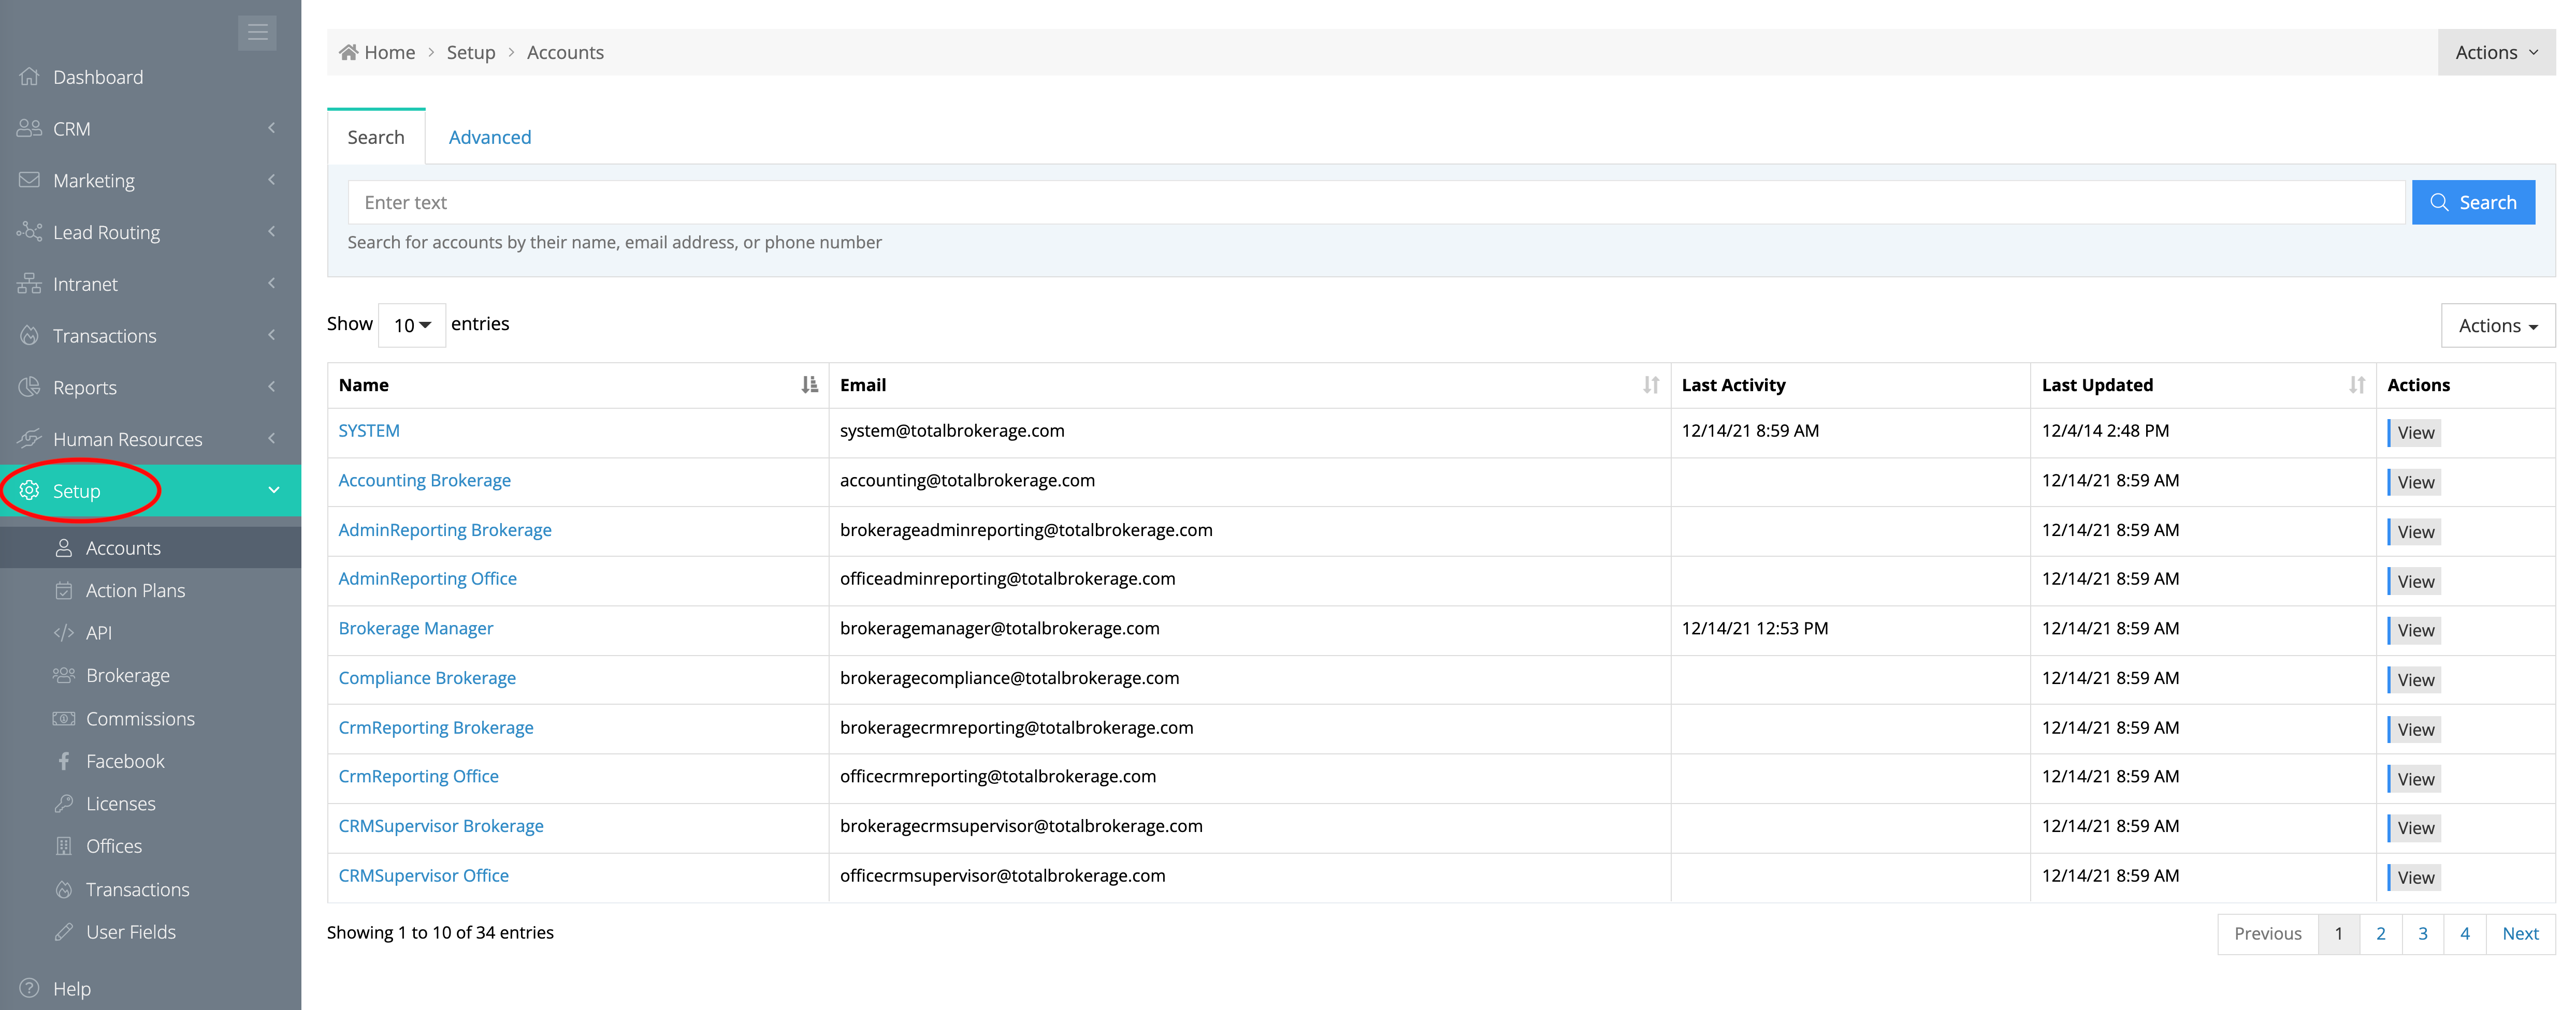
Task: Click the Help question mark icon
Action: [x=29, y=988]
